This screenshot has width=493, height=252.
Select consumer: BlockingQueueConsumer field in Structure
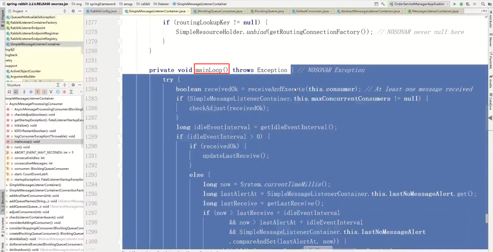click(42, 169)
